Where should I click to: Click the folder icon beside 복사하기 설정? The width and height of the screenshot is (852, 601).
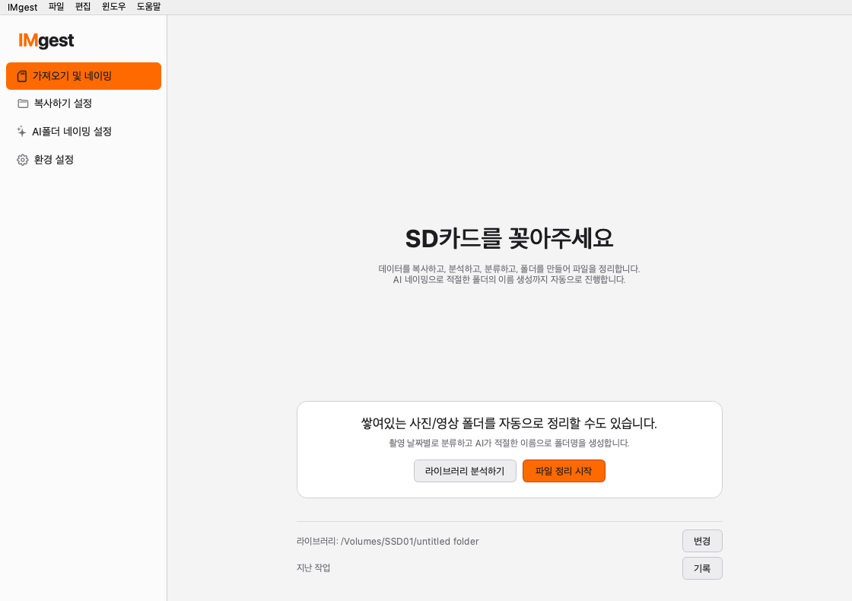click(x=23, y=103)
